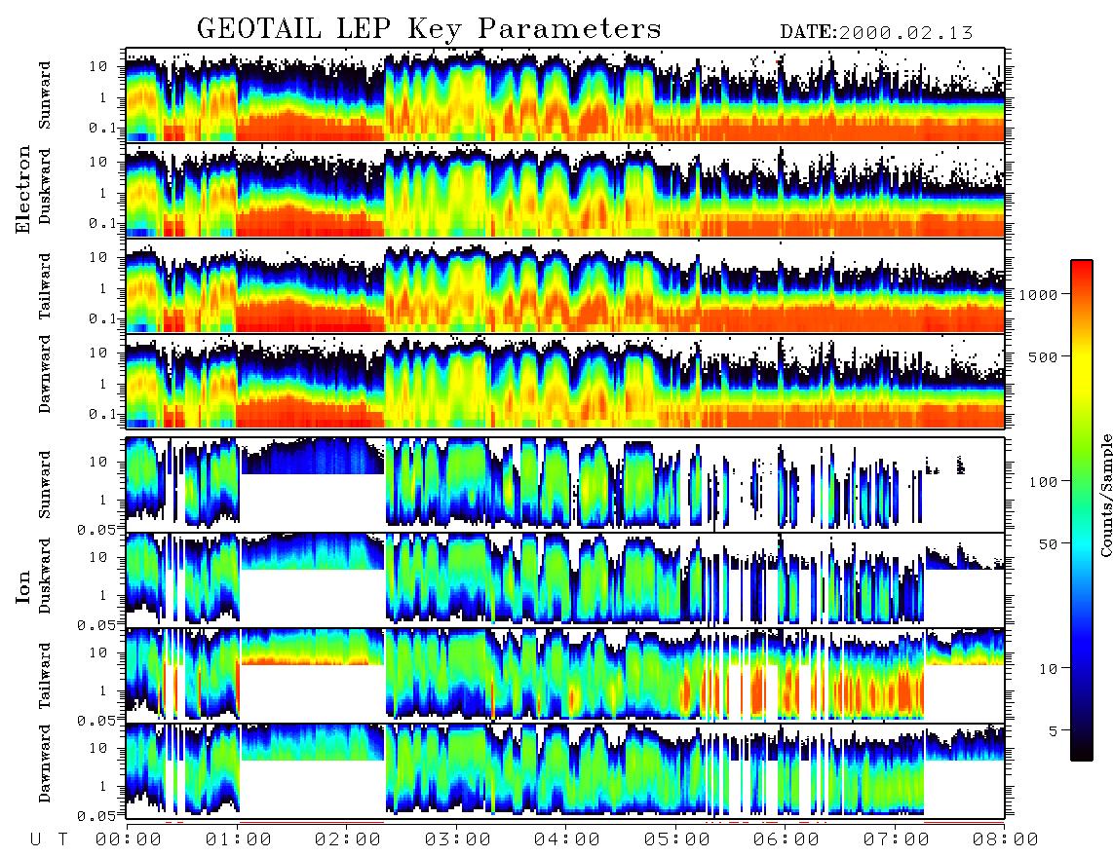Click the '05:00' time tick label
Viewport: 1113px width, 857px height.
click(x=677, y=840)
